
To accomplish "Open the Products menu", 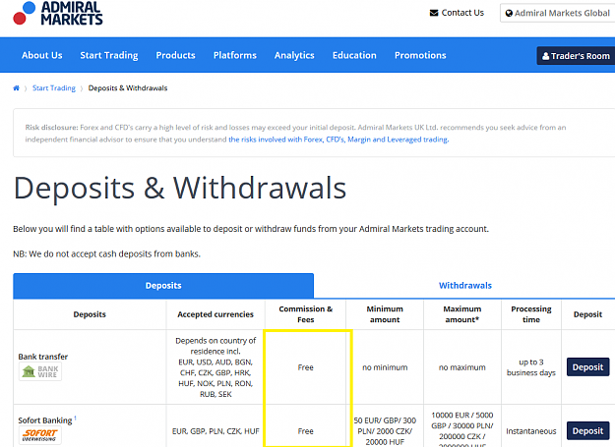I will [176, 56].
